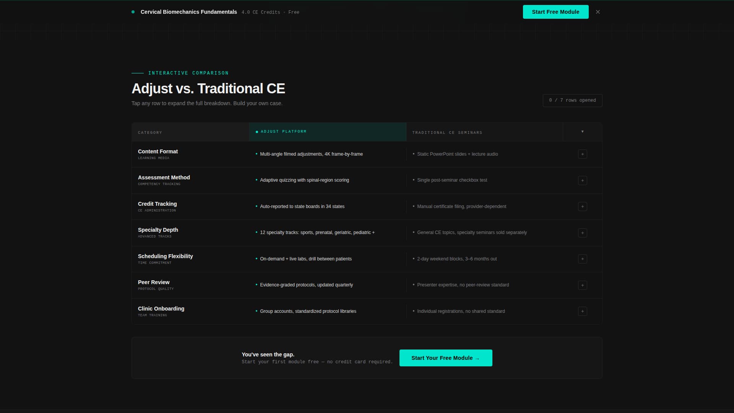Click the Category column header
The image size is (734, 413).
(190, 132)
